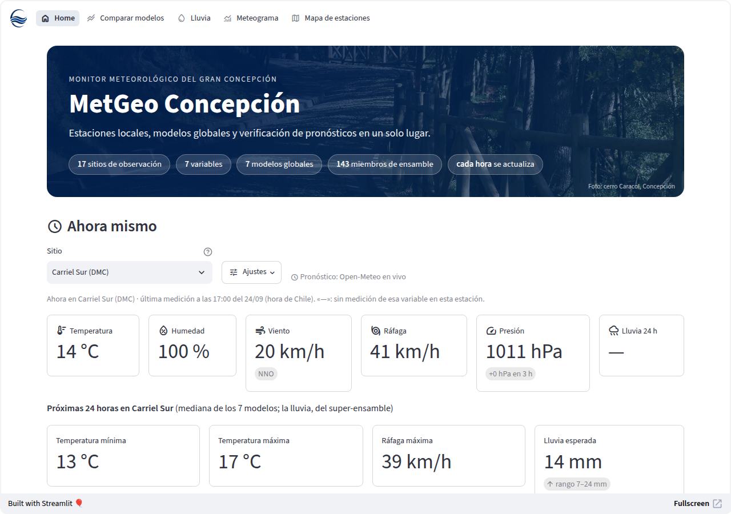Expand the Ajustes settings popover
Viewport: 731px width, 514px height.
251,272
